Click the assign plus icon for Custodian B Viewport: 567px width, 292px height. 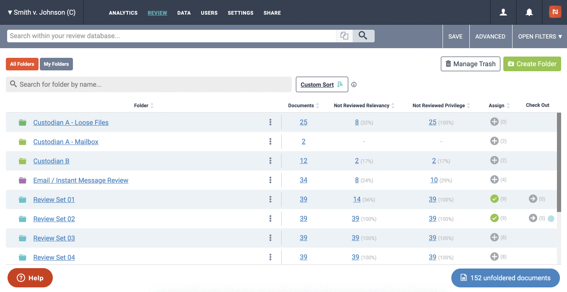point(494,160)
